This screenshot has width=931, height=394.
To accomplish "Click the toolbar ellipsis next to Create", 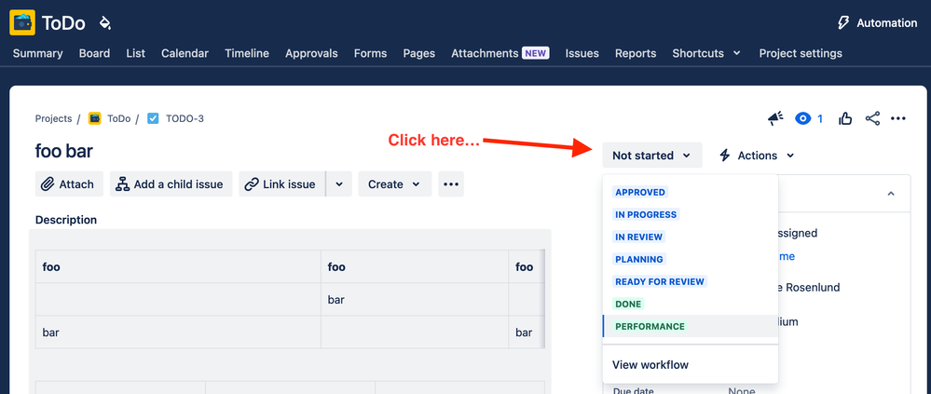I will [451, 183].
